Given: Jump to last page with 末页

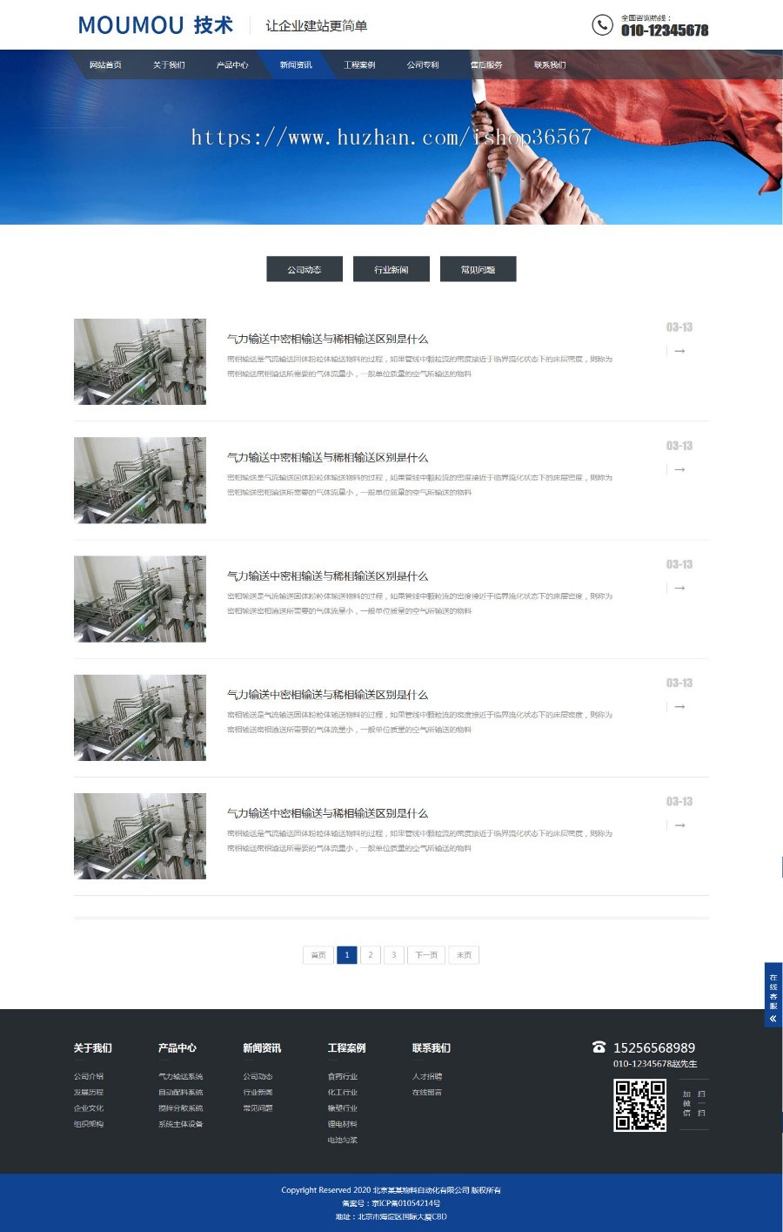Looking at the screenshot, I should (x=464, y=955).
